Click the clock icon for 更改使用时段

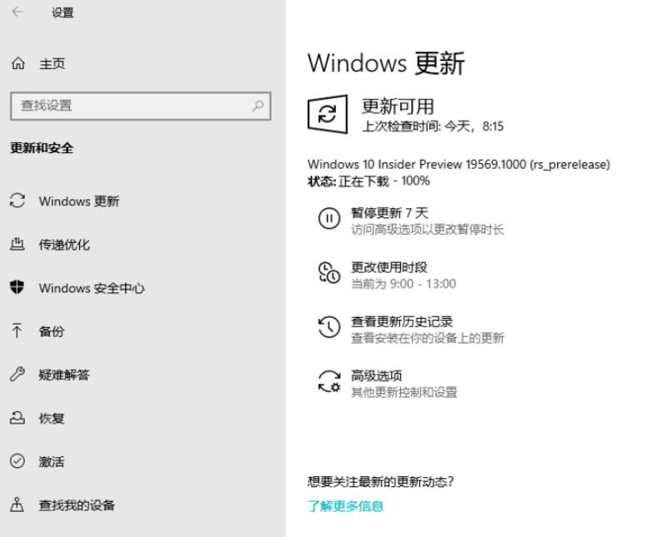[x=329, y=273]
